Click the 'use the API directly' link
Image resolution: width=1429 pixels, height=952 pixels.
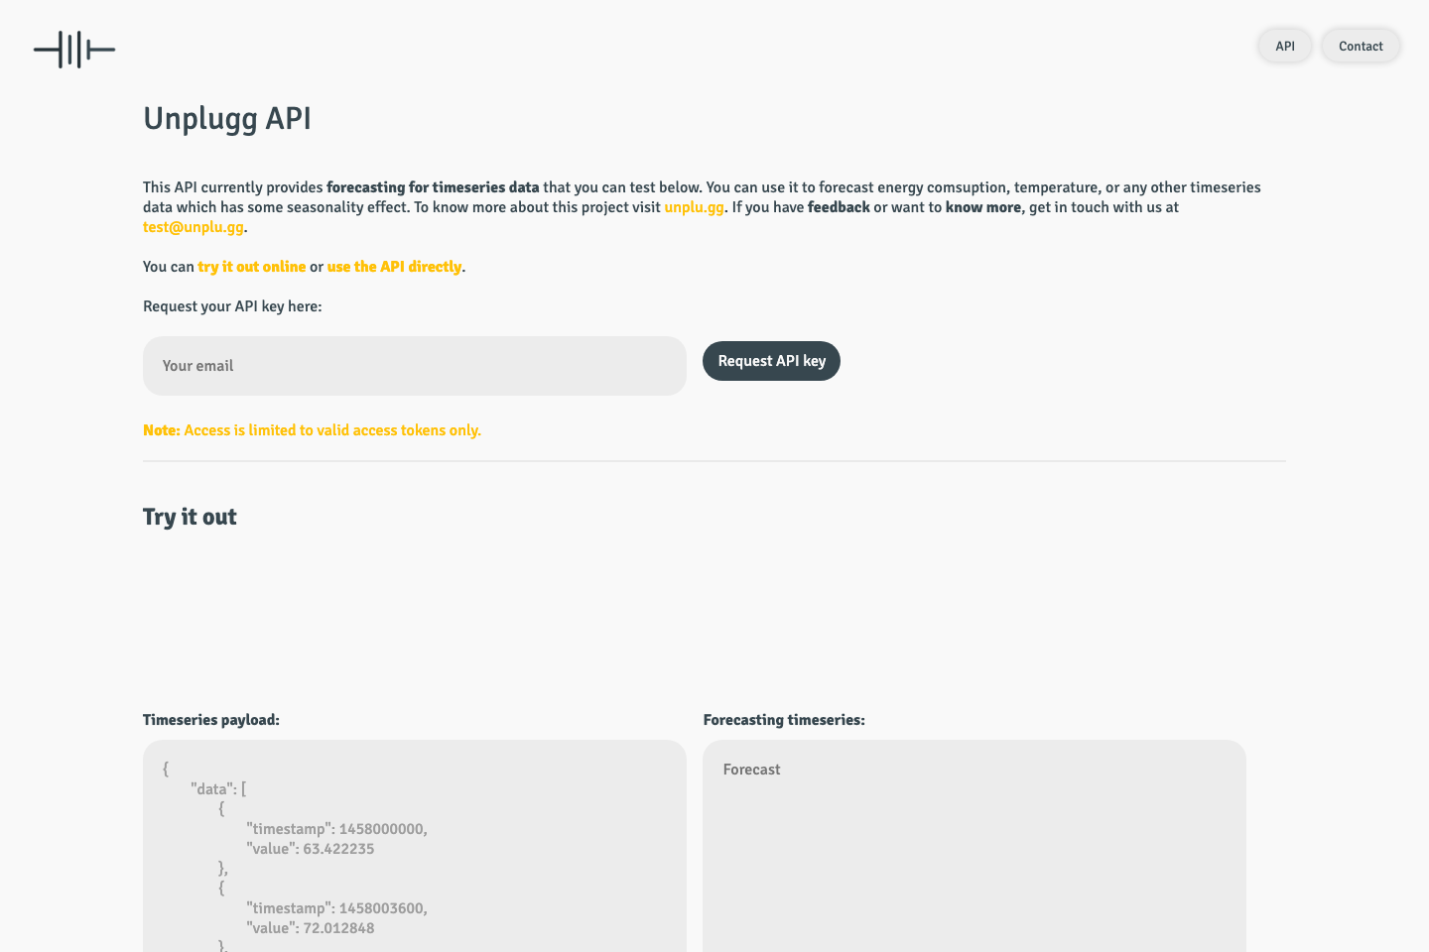(x=394, y=266)
